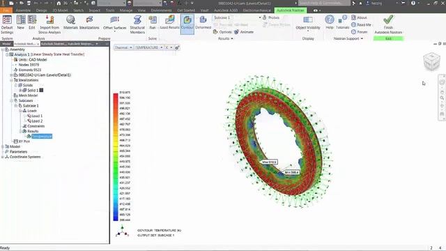Open the About link
Screen dimensions: 446x251
360,17
